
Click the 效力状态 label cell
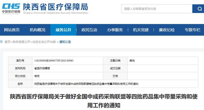point(20,76)
